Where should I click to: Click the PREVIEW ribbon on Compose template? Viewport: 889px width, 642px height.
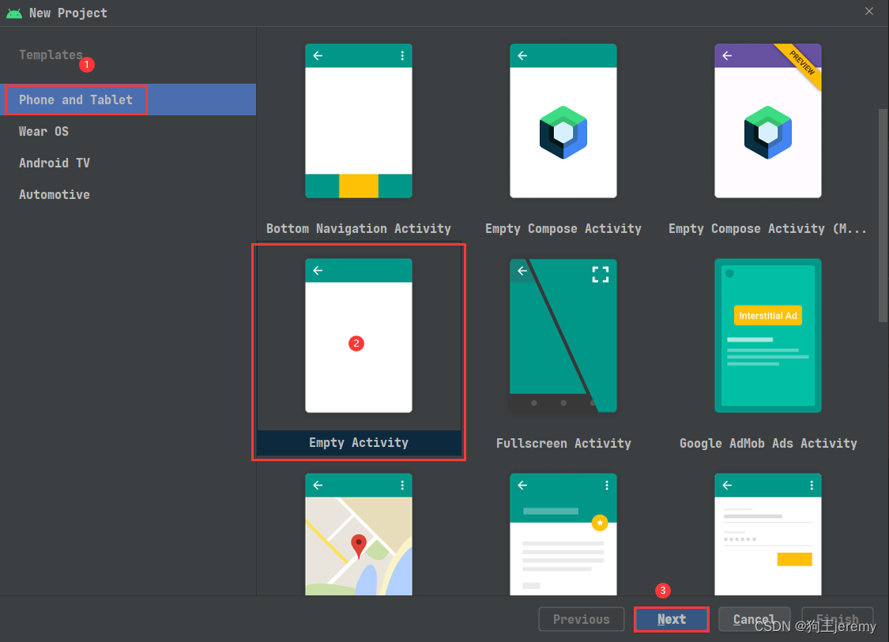[803, 63]
